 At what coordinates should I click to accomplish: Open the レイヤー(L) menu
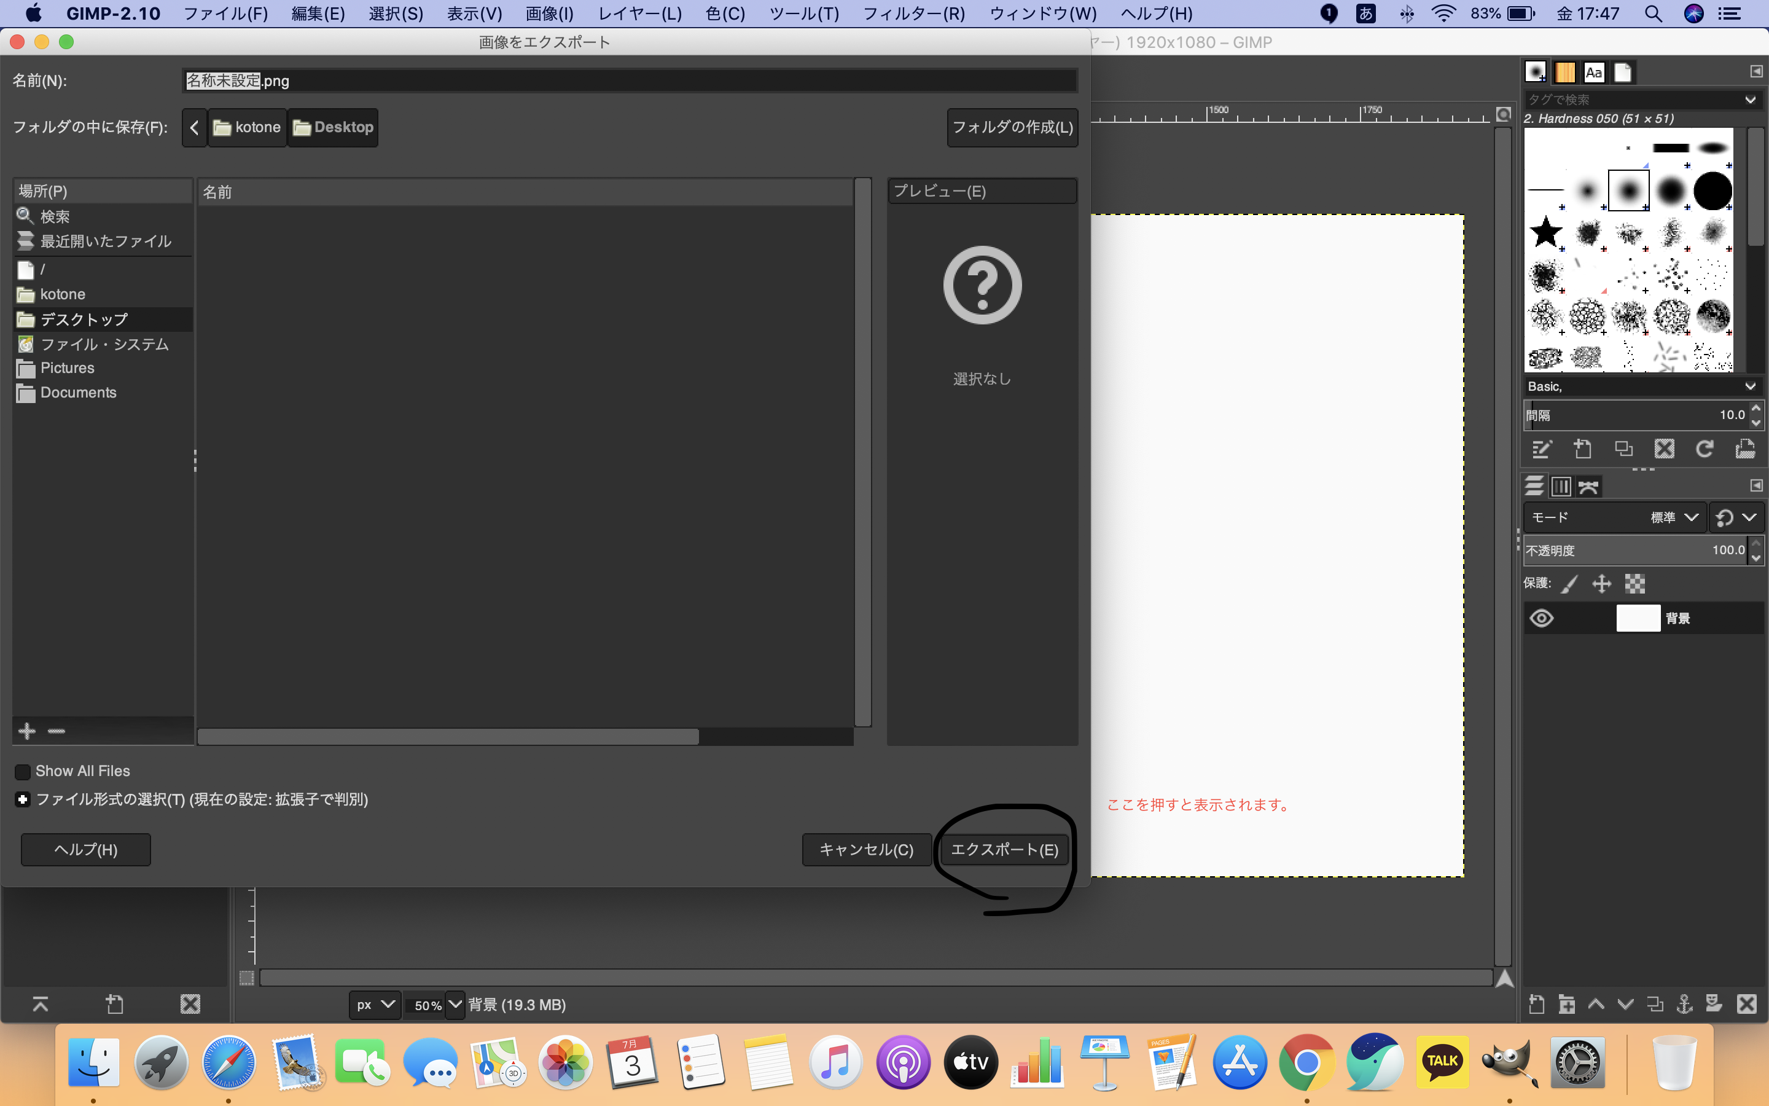639,13
